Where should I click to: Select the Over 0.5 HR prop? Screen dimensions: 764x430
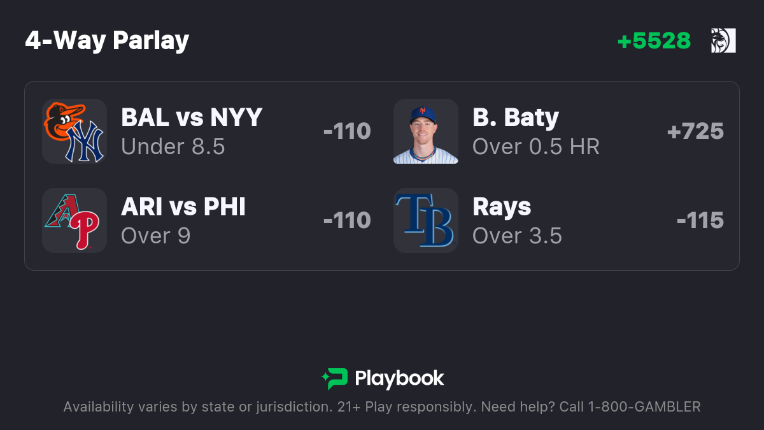click(536, 147)
